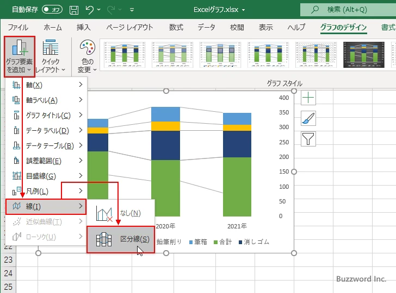The width and height of the screenshot is (396, 293).
Task: Select row header 24
Action: (8, 273)
